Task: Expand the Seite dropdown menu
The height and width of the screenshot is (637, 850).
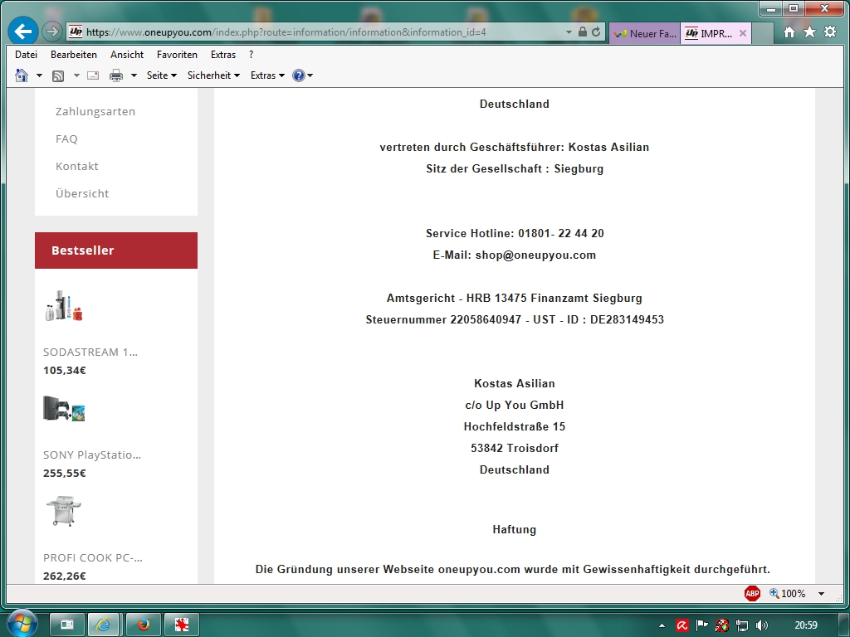Action: 162,75
